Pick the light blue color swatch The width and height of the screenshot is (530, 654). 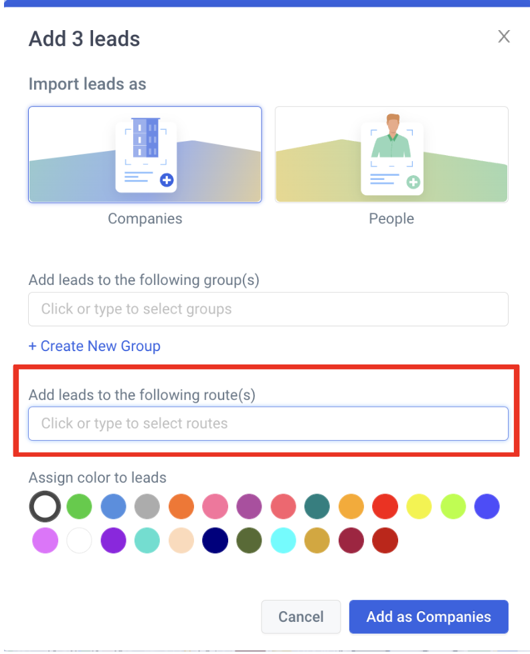113,506
